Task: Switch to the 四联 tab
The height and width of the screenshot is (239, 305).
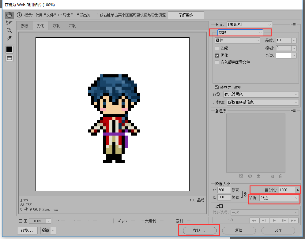Action: [x=72, y=26]
